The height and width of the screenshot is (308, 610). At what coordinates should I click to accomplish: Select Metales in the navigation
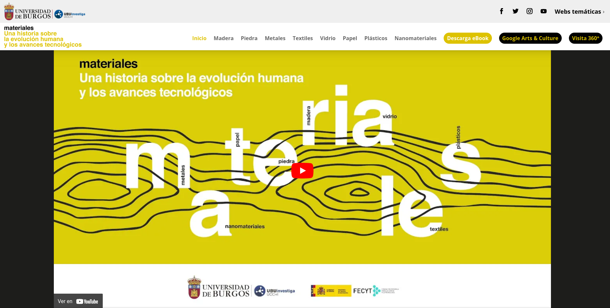point(275,38)
